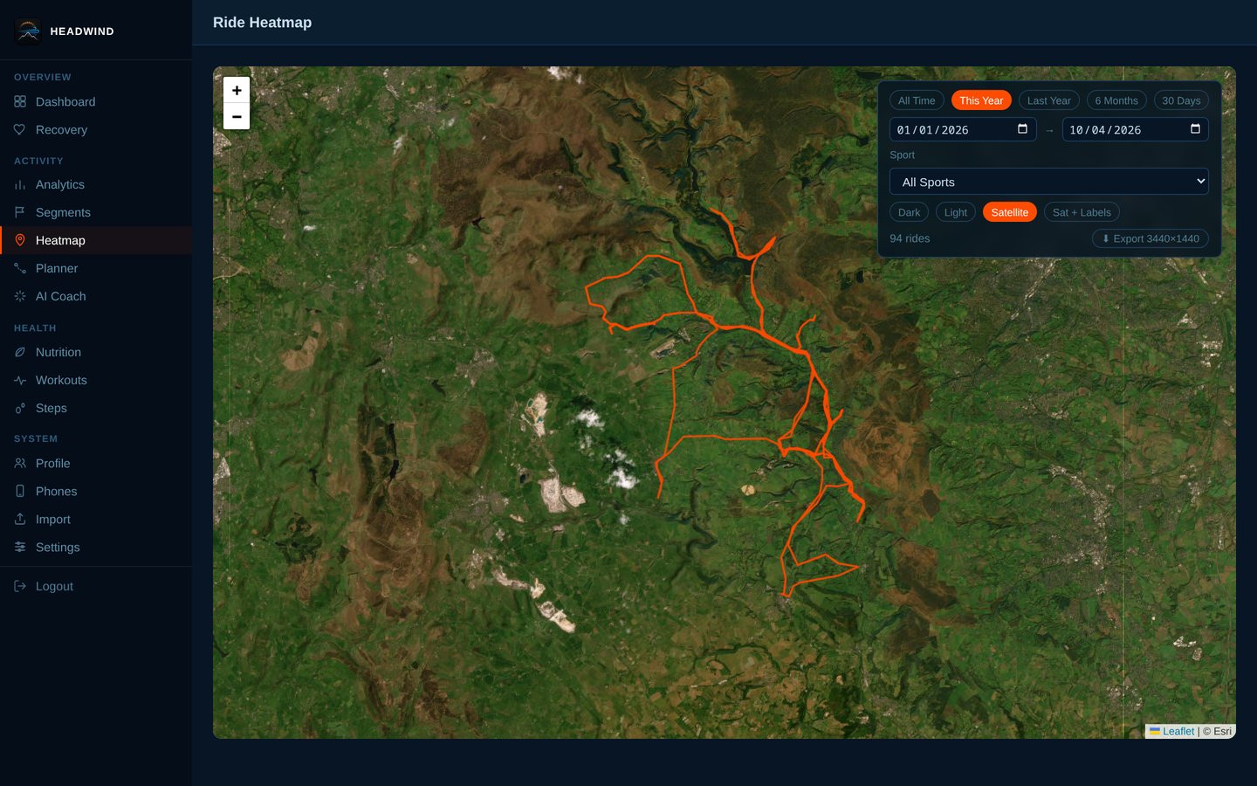Click the Analytics bar chart icon
Viewport: 1257px width, 786px height.
coord(20,185)
